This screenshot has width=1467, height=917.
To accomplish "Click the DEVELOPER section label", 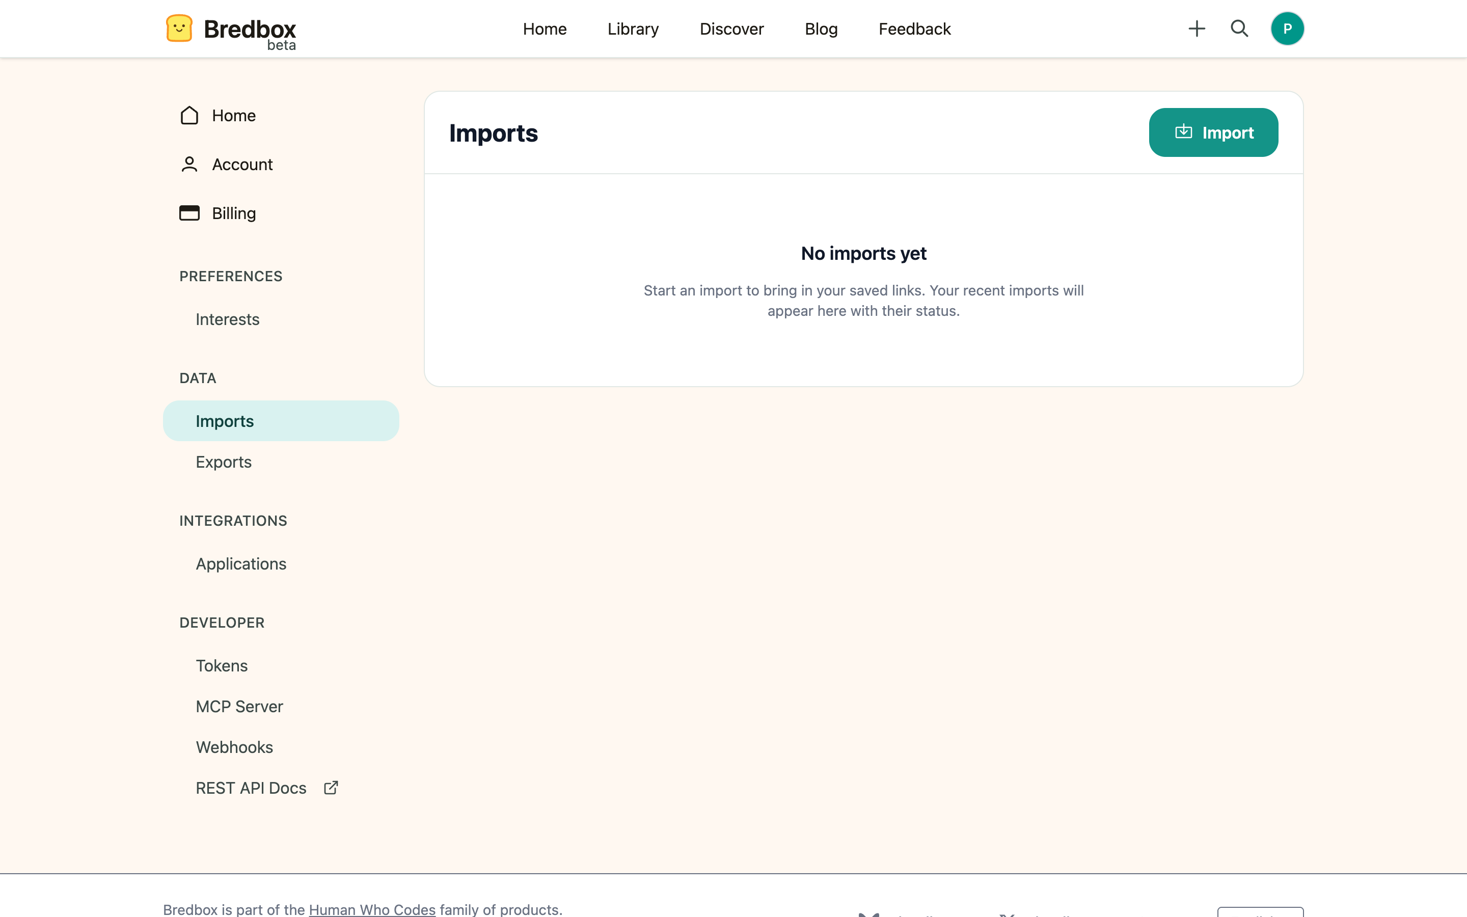I will [x=222, y=622].
